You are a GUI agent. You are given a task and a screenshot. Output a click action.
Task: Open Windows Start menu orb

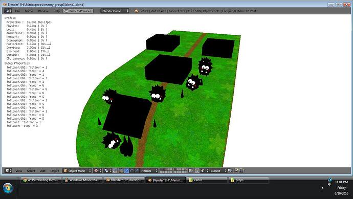coord(8,188)
